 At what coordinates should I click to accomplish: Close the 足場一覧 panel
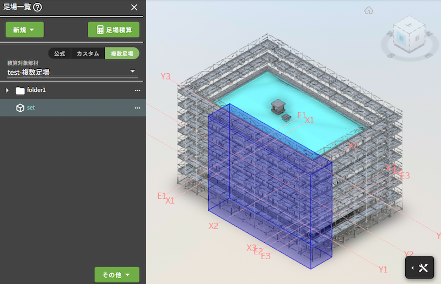coord(134,7)
